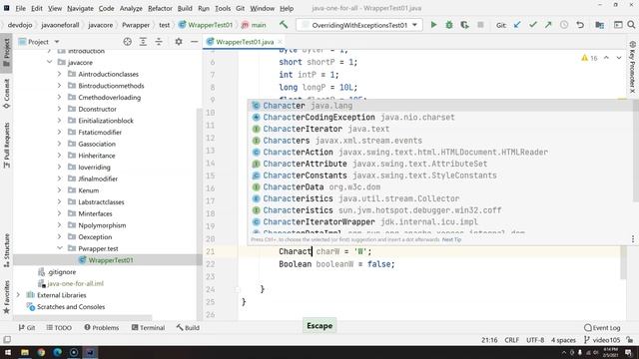Viewport: 639px width, 359px height.
Task: Collapse the Pwrapper.test folder
Action: click(x=60, y=248)
